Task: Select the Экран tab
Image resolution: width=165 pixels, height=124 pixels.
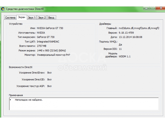Action: click(x=22, y=17)
